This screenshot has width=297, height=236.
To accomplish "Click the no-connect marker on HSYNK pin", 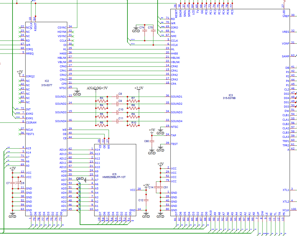I will (x=73, y=32).
